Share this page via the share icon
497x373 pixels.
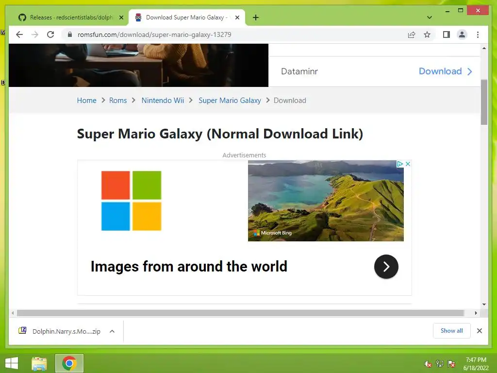pos(412,34)
